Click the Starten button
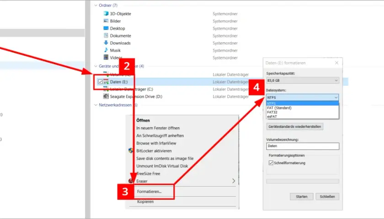The height and width of the screenshot is (219, 384). pos(301,197)
